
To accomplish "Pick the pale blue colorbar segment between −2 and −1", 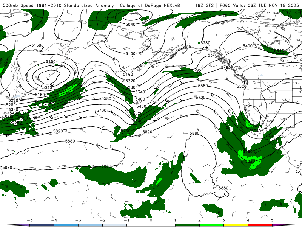I will point(115,225).
